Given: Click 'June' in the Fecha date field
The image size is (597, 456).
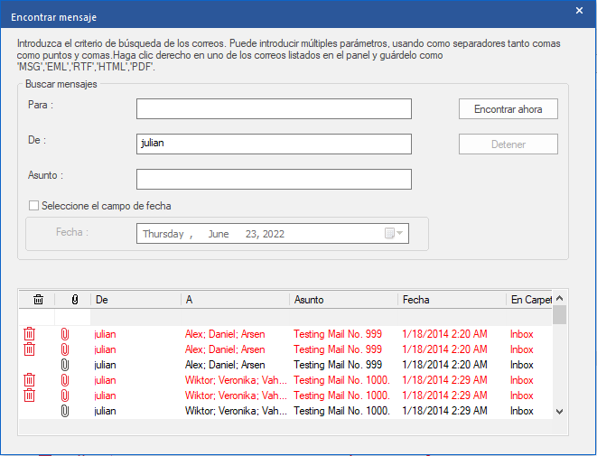Looking at the screenshot, I should pos(219,234).
